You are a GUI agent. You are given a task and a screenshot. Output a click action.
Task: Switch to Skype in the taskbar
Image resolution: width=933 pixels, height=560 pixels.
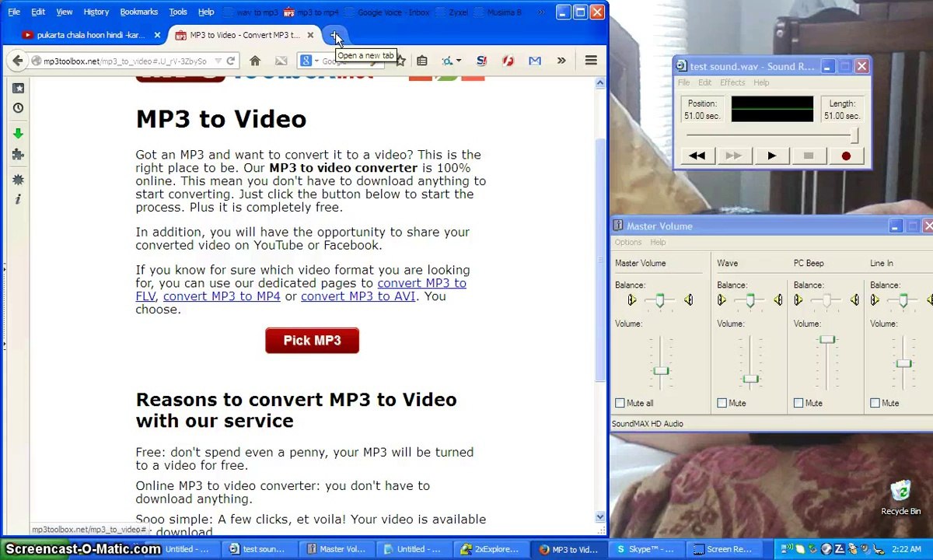click(645, 549)
